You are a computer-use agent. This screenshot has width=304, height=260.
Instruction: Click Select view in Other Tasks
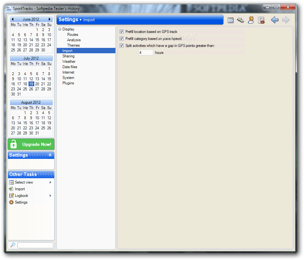tap(24, 182)
